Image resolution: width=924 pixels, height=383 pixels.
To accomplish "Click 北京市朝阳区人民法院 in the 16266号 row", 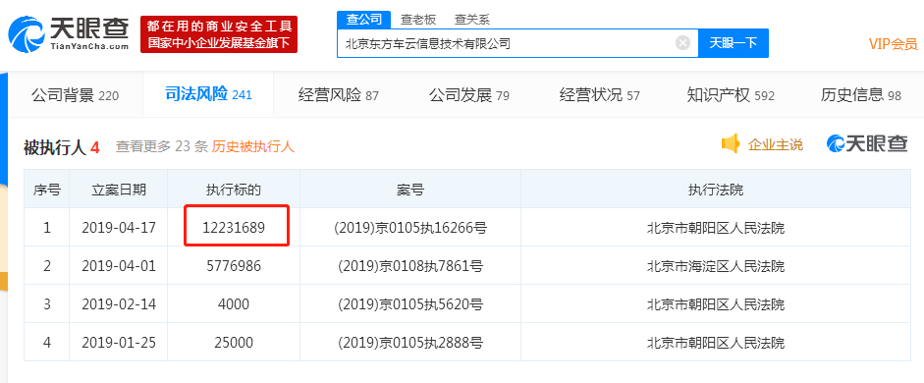I will (x=716, y=228).
